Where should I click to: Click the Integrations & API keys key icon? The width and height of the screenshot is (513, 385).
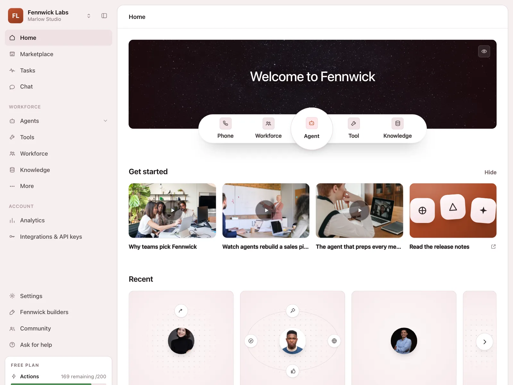pyautogui.click(x=12, y=237)
